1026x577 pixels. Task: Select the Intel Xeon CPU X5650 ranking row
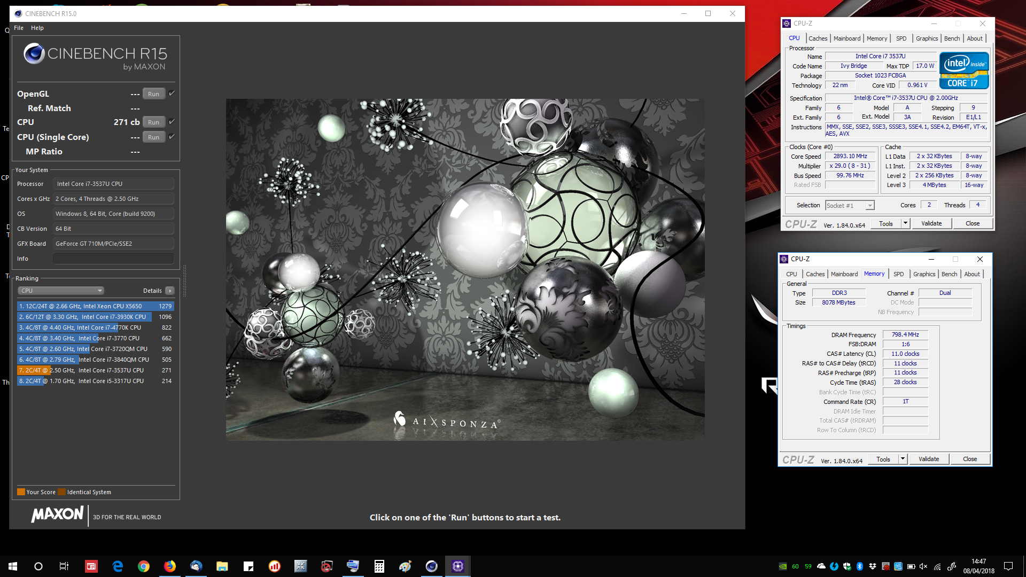pyautogui.click(x=96, y=306)
